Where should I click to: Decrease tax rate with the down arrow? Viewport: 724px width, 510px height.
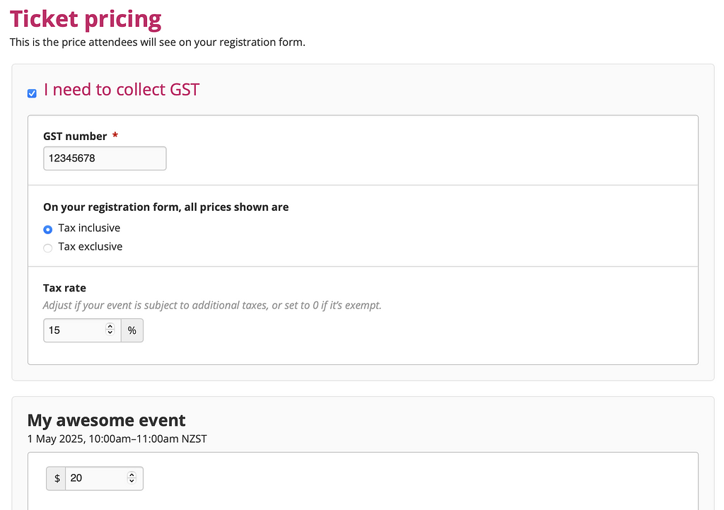point(110,332)
